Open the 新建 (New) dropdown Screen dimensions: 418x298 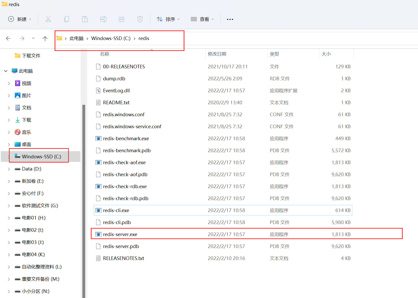[x=20, y=19]
